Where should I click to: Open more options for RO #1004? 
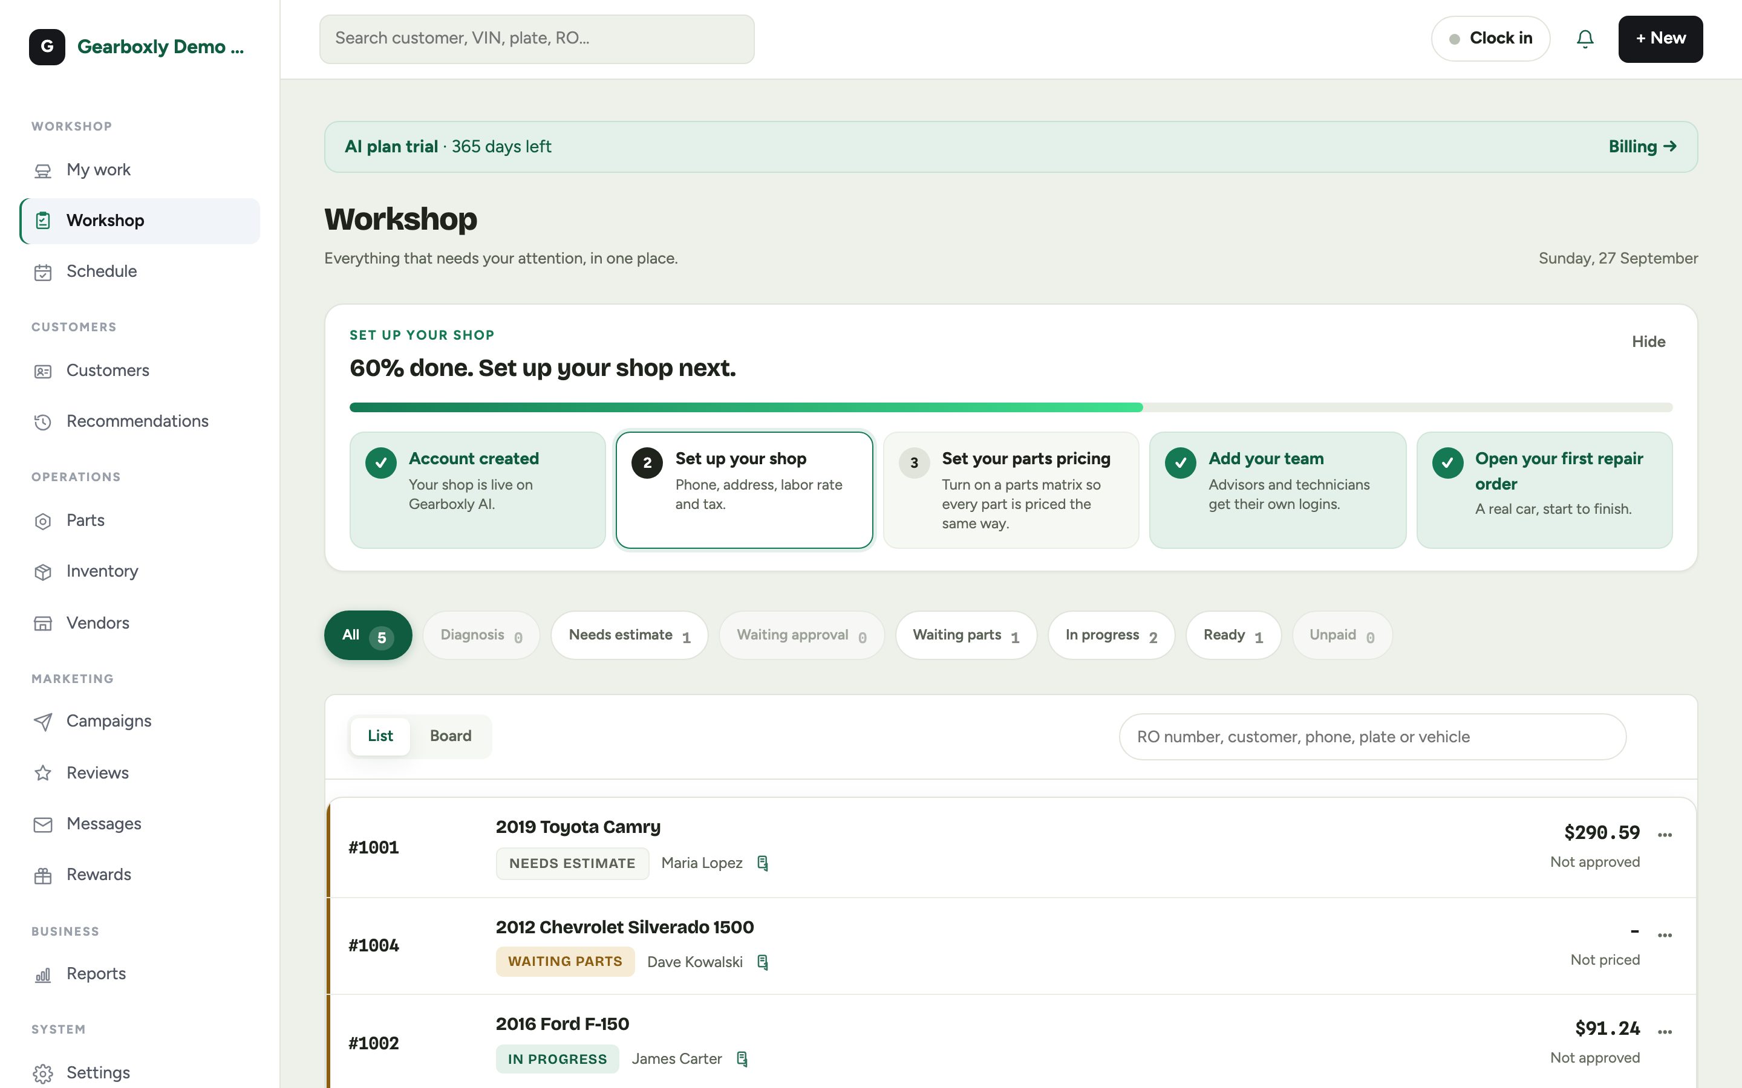coord(1664,934)
